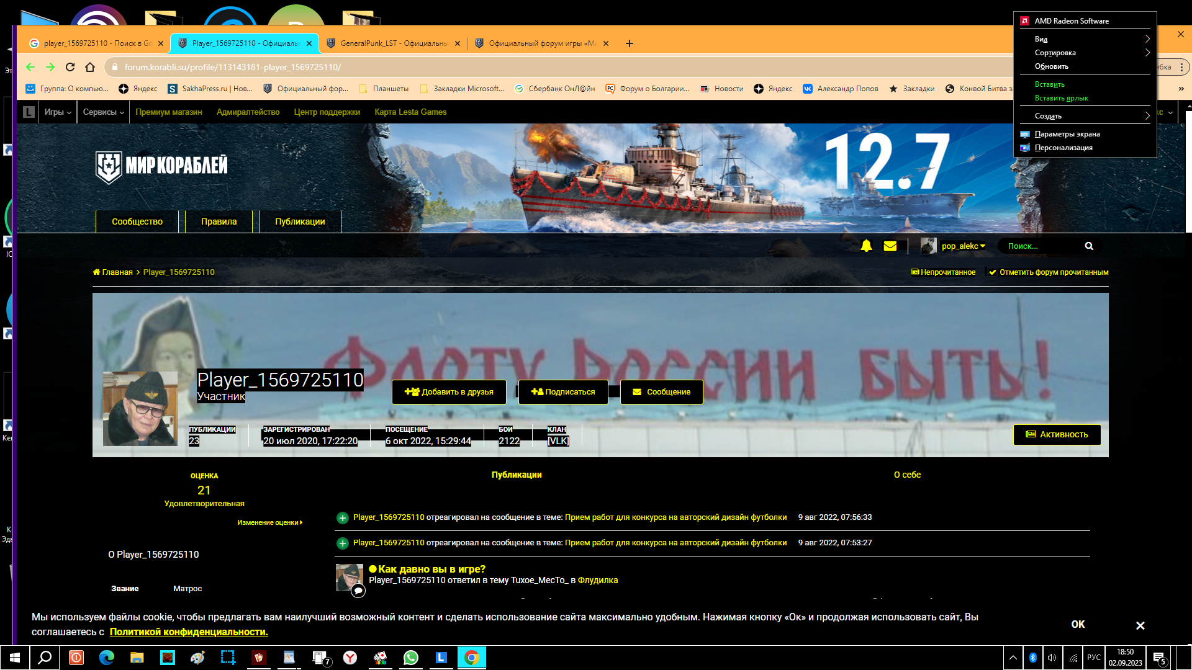Image resolution: width=1192 pixels, height=670 pixels.
Task: Click the search magnifier icon
Action: [1089, 246]
